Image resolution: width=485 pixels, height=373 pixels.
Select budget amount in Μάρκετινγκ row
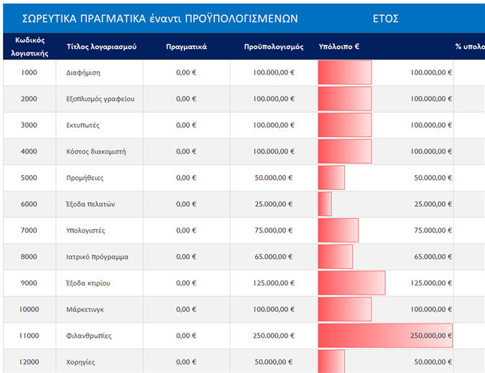click(274, 309)
